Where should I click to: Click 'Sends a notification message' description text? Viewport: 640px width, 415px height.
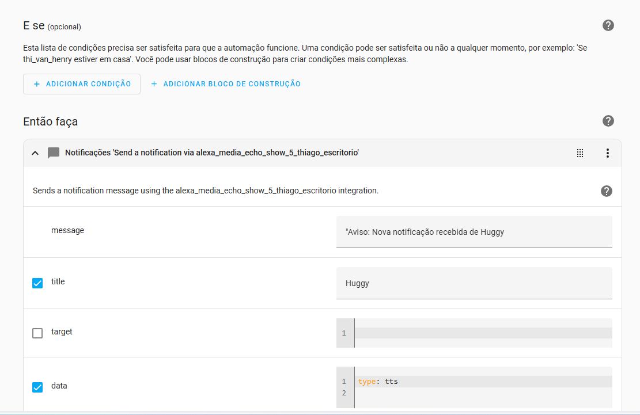pyautogui.click(x=205, y=191)
